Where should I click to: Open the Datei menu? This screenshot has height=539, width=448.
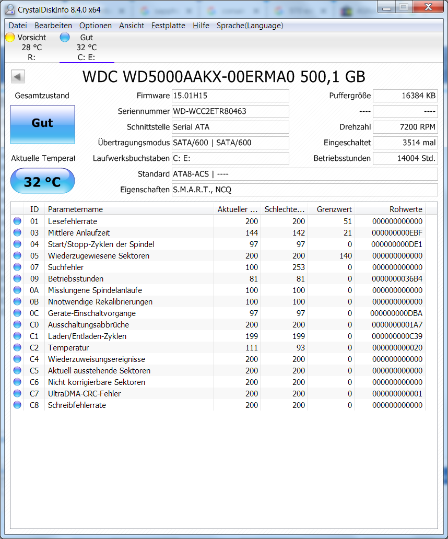(18, 26)
